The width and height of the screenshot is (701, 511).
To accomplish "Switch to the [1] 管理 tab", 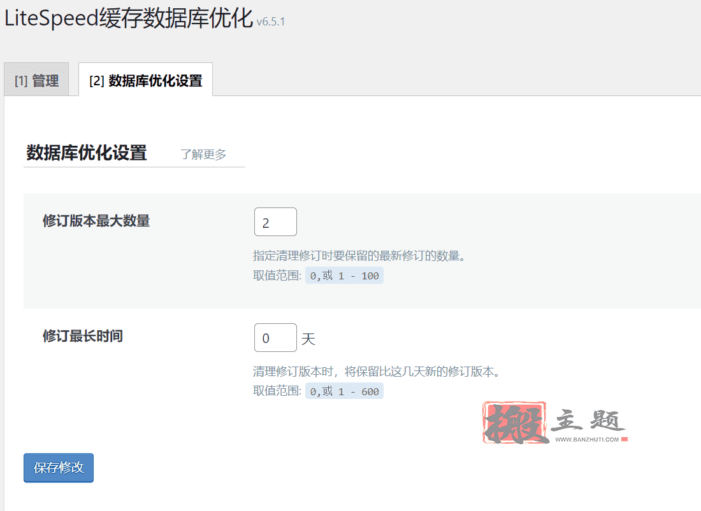I will pyautogui.click(x=37, y=80).
